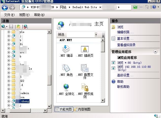Expand the tree node ending in yle
Image resolution: width=161 pixels, height=118 pixels.
click(9, 32)
